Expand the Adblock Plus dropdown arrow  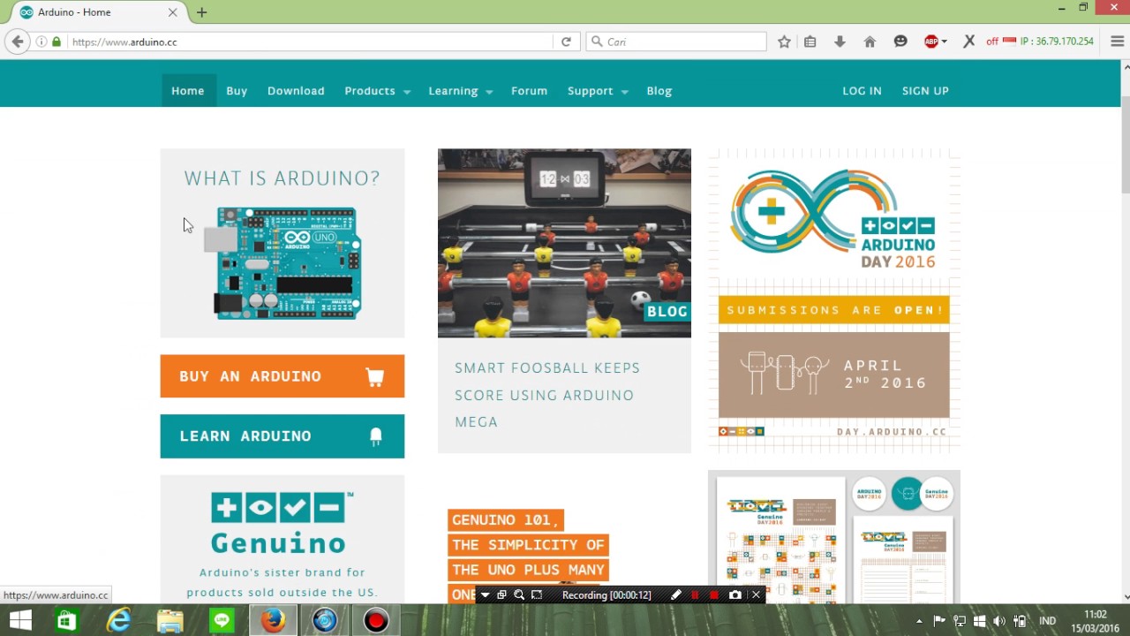(x=944, y=42)
